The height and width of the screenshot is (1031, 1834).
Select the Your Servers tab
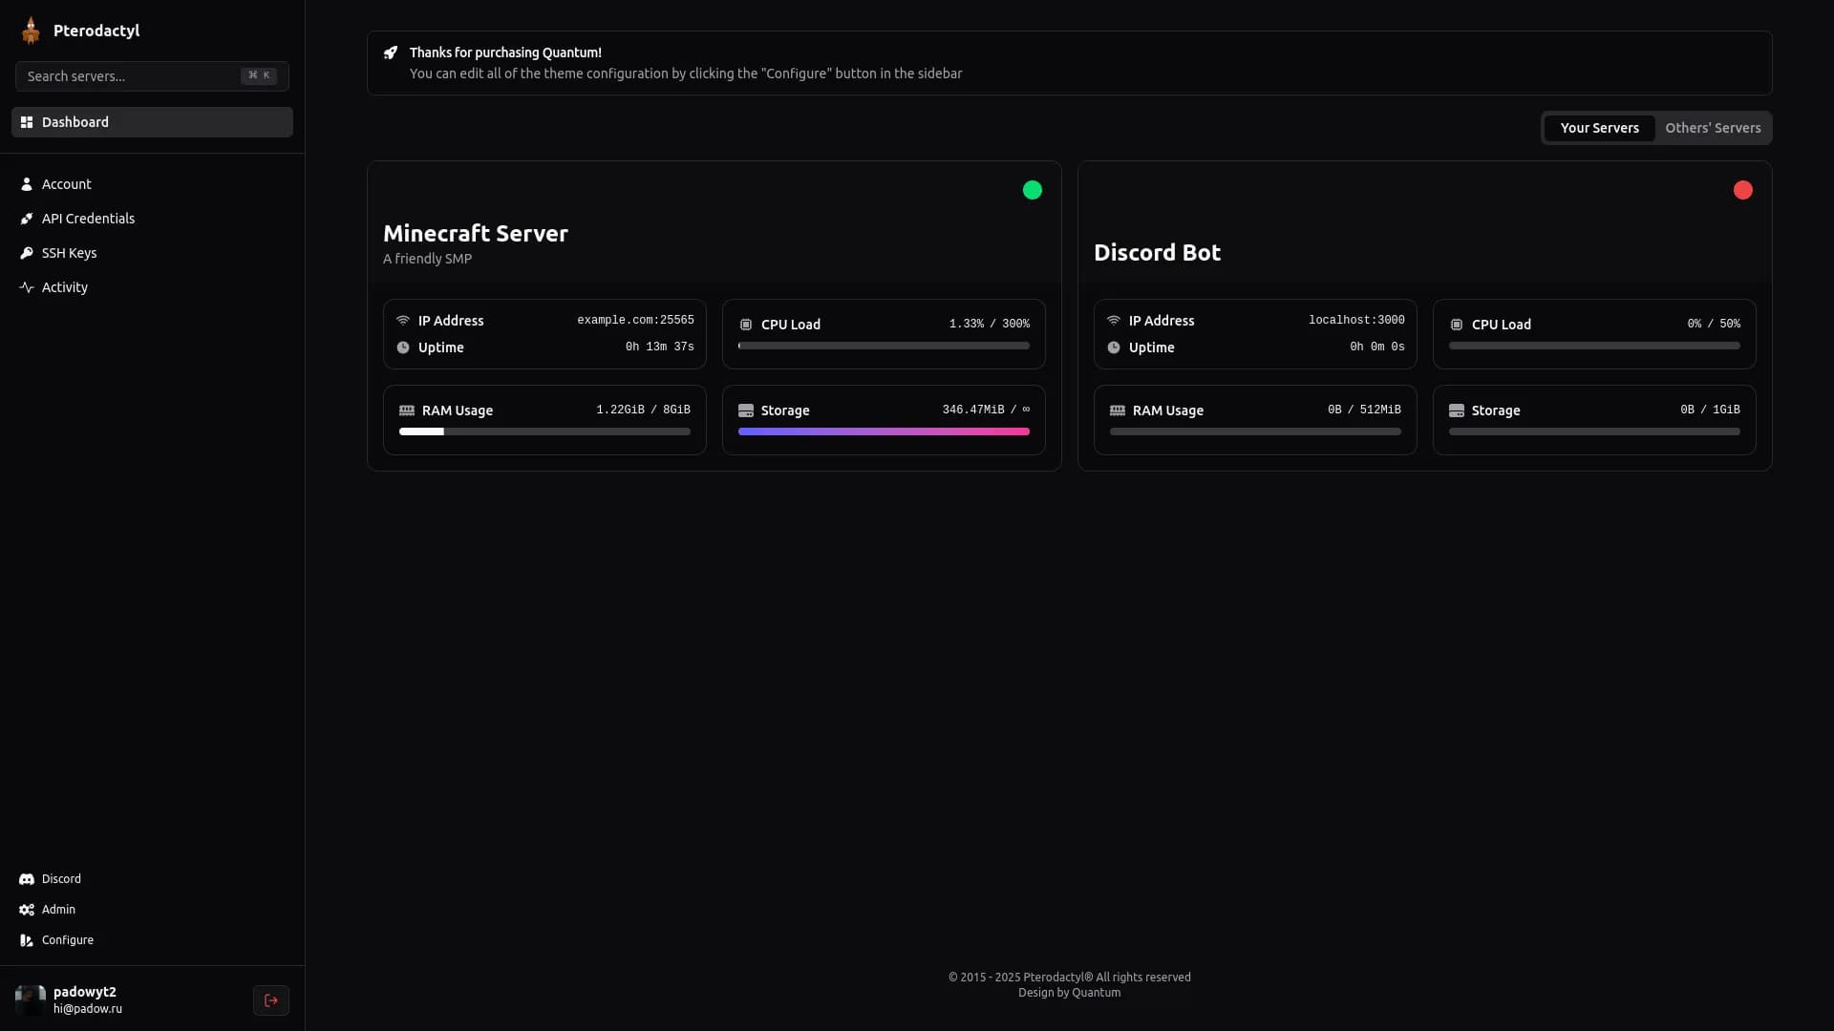pyautogui.click(x=1598, y=127)
